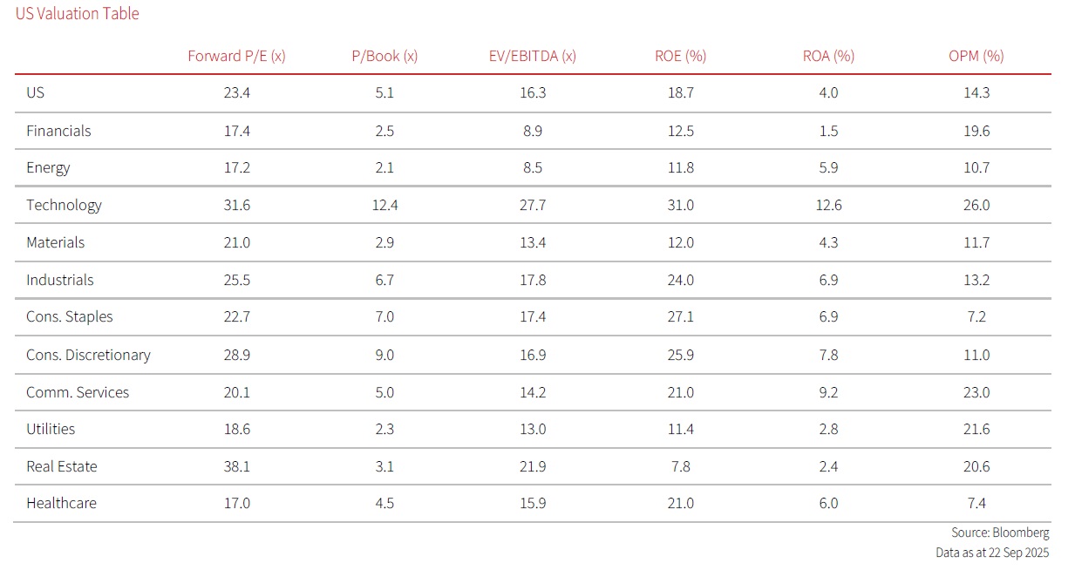The height and width of the screenshot is (570, 1075).
Task: Click the Financials row label
Action: click(x=58, y=131)
